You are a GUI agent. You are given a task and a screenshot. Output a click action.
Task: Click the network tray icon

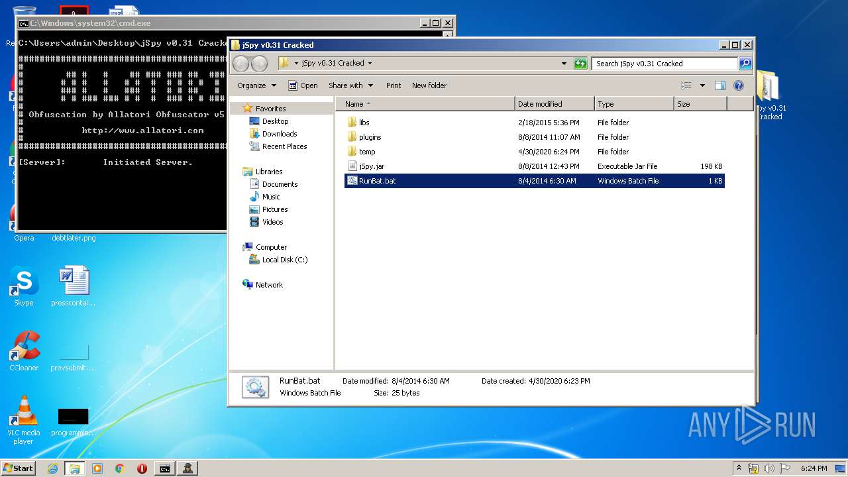tap(753, 468)
